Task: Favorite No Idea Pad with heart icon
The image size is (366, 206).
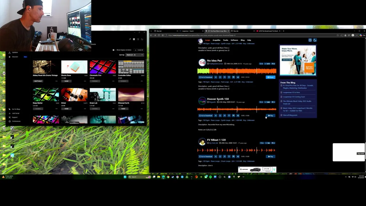Action: click(229, 77)
